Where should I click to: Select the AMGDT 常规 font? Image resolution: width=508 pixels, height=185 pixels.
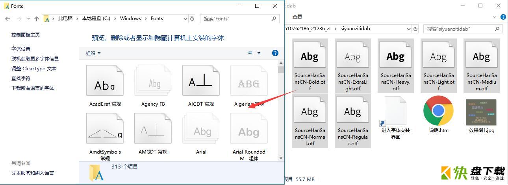pyautogui.click(x=153, y=134)
